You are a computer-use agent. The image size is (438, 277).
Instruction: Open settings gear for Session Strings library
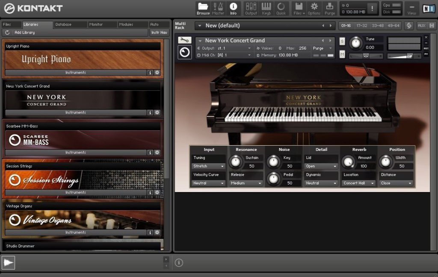coord(157,192)
